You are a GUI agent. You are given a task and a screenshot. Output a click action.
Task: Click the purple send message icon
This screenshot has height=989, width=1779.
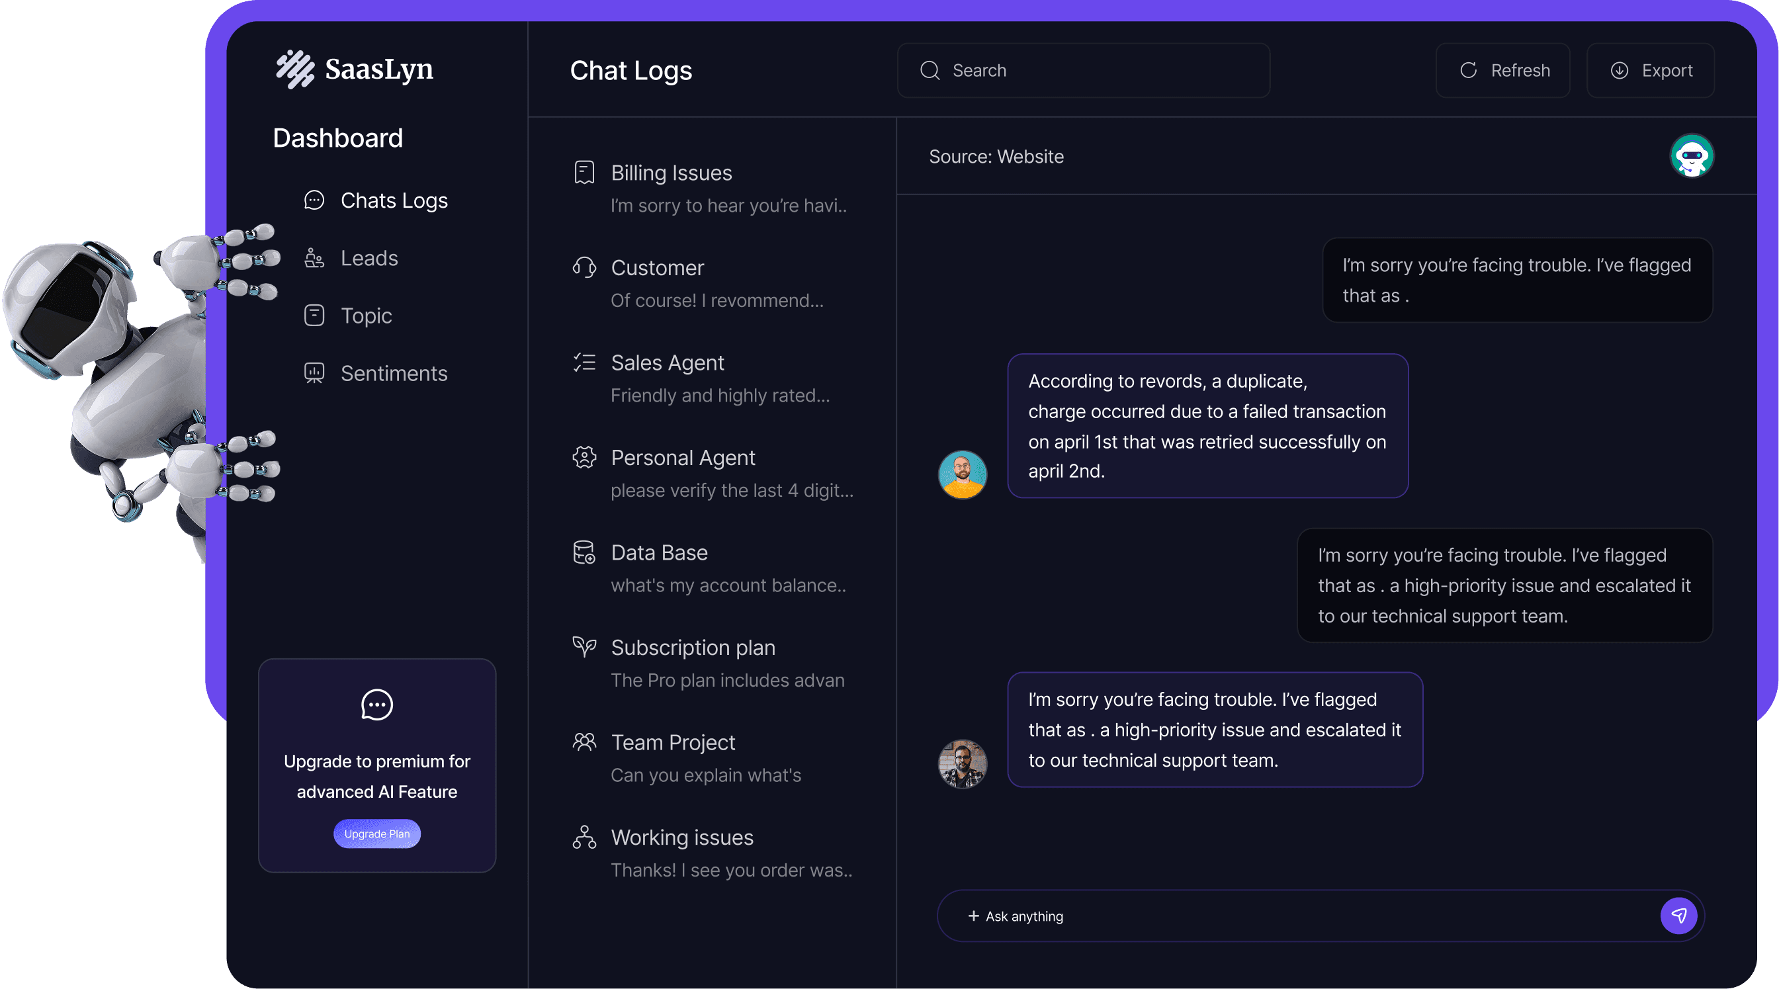tap(1678, 916)
